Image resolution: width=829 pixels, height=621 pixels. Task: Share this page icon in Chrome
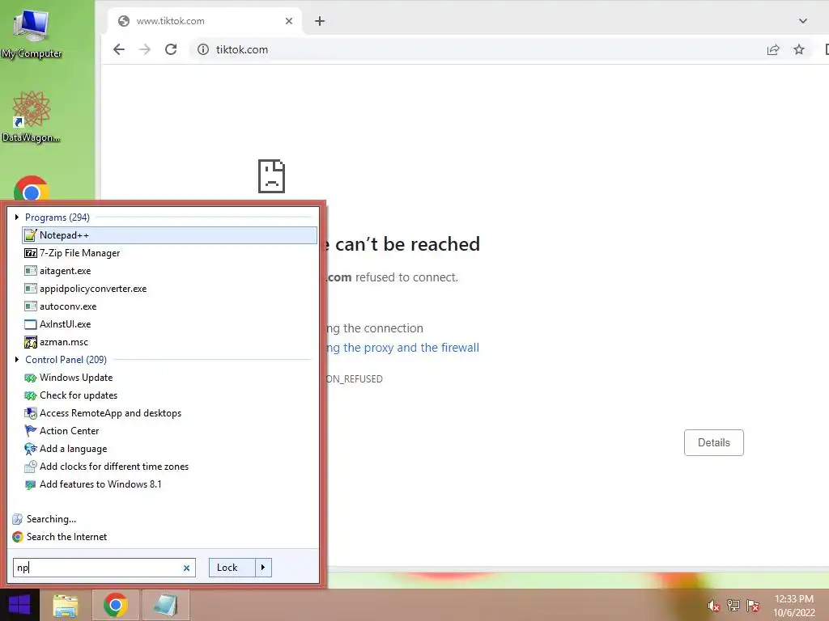pyautogui.click(x=773, y=49)
